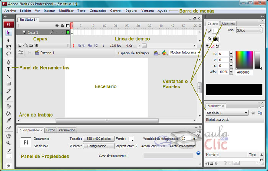Toggle Onion Skin in timeline
Viewport: 268px width, 171px height.
pos(79,46)
